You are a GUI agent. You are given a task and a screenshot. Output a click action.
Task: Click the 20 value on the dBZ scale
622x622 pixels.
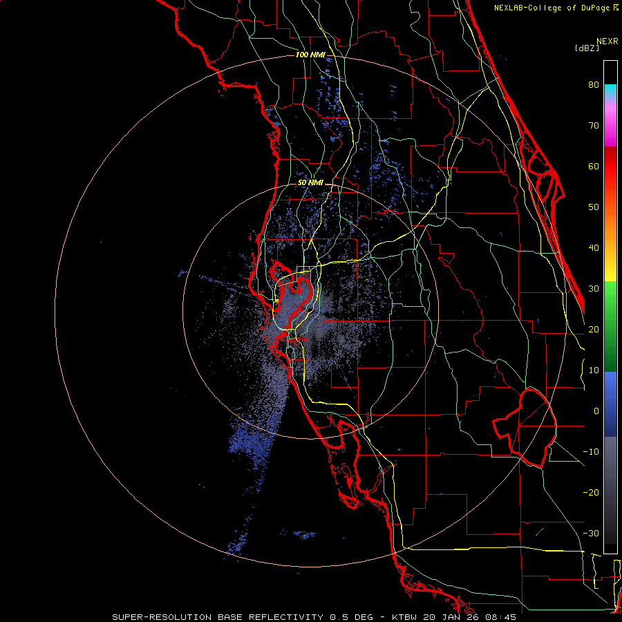pyautogui.click(x=594, y=329)
